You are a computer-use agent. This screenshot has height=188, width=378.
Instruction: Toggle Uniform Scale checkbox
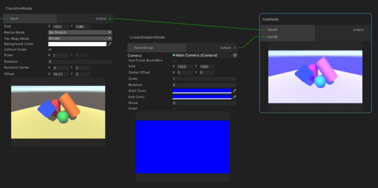pos(50,49)
